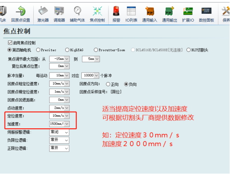Open the 加速度 1500mm dropdown
This screenshot has height=174, width=230.
(x=59, y=124)
